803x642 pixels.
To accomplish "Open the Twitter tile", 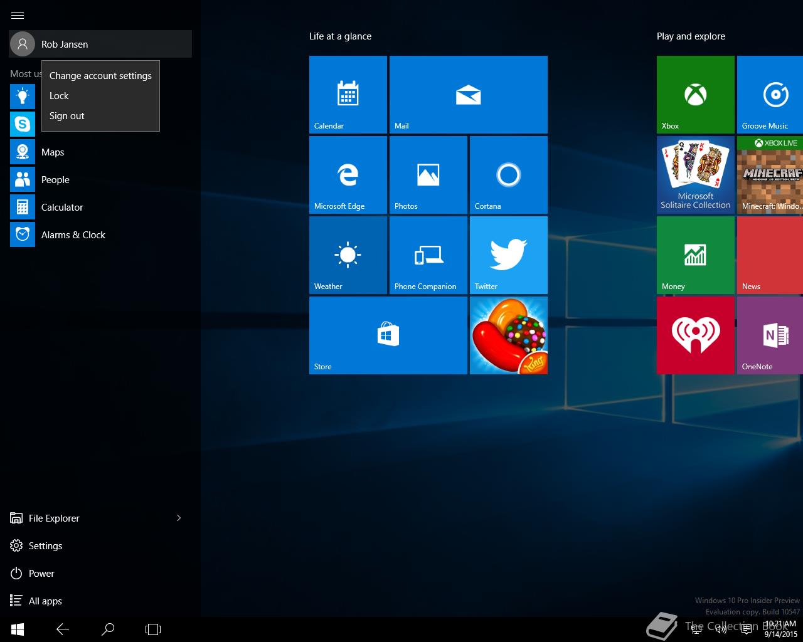I will pos(509,255).
